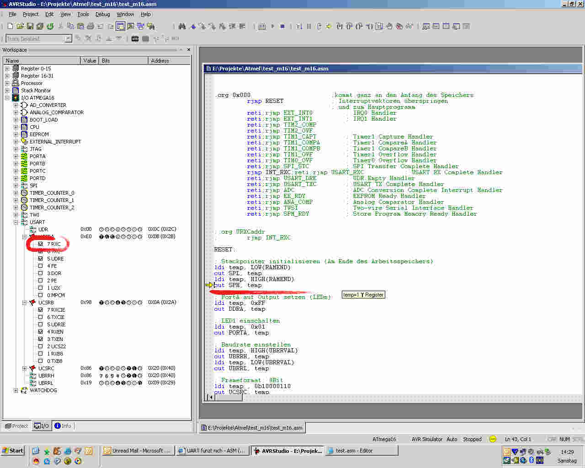Toggle the 7 RXC bit checkbox
The width and height of the screenshot is (585, 468).
coord(40,244)
